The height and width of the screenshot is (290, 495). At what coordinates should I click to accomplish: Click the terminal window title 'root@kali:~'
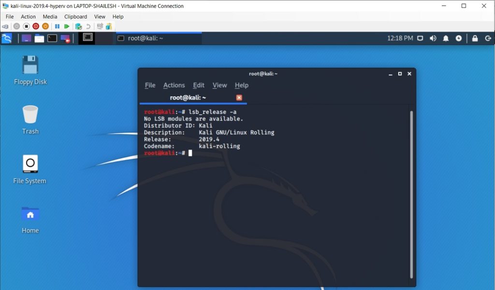point(263,74)
